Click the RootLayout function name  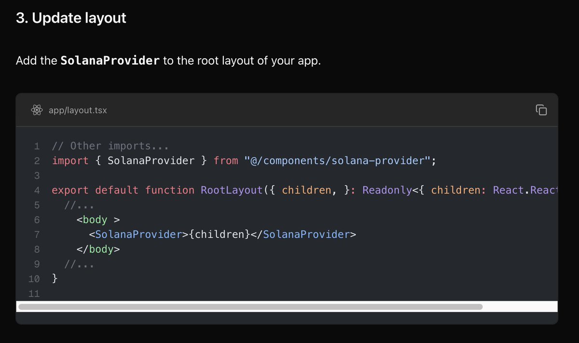(x=232, y=190)
